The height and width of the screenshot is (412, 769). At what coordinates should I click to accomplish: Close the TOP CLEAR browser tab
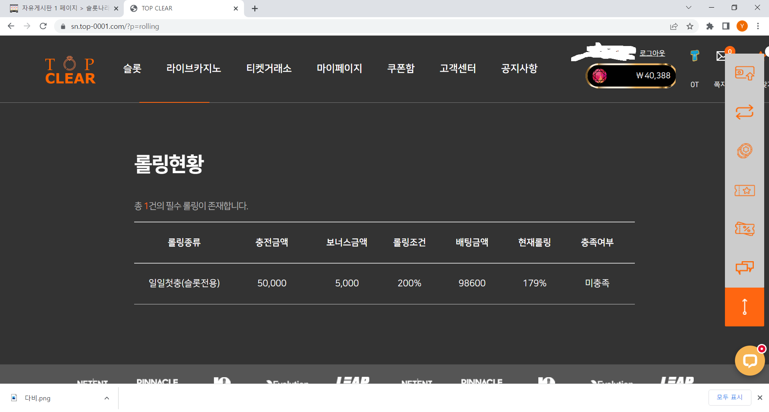pos(236,8)
